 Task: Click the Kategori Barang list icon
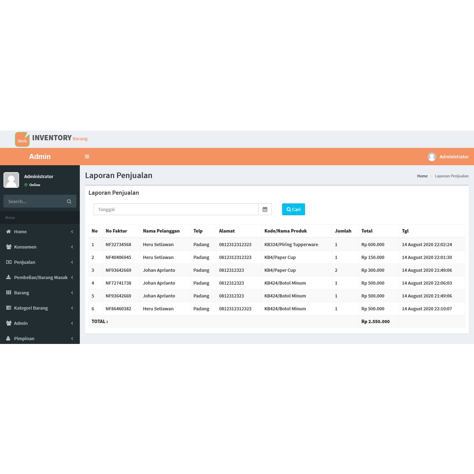pos(8,308)
